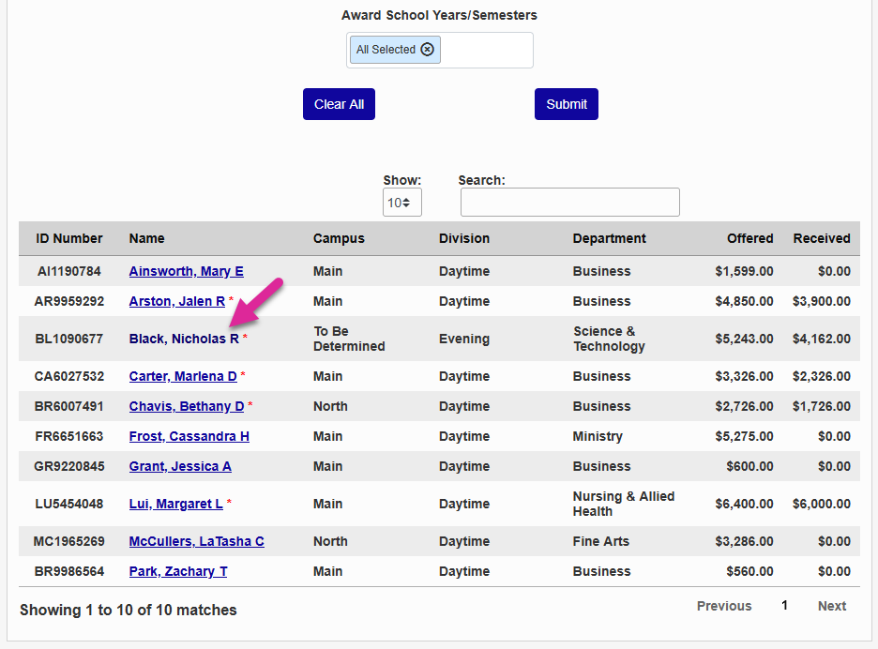Screen dimensions: 878x649
Task: Go to the Next page
Action: tap(831, 606)
